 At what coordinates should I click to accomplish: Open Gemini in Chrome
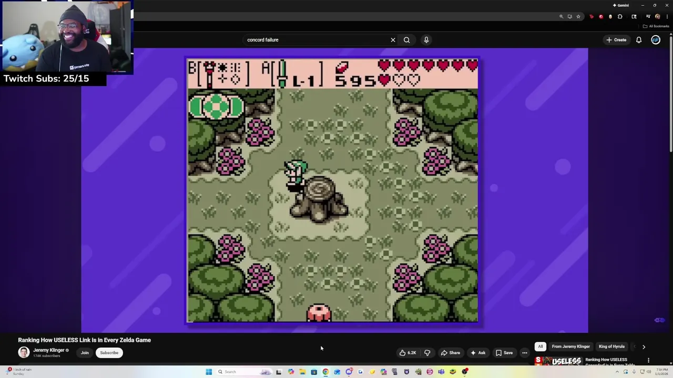(621, 5)
